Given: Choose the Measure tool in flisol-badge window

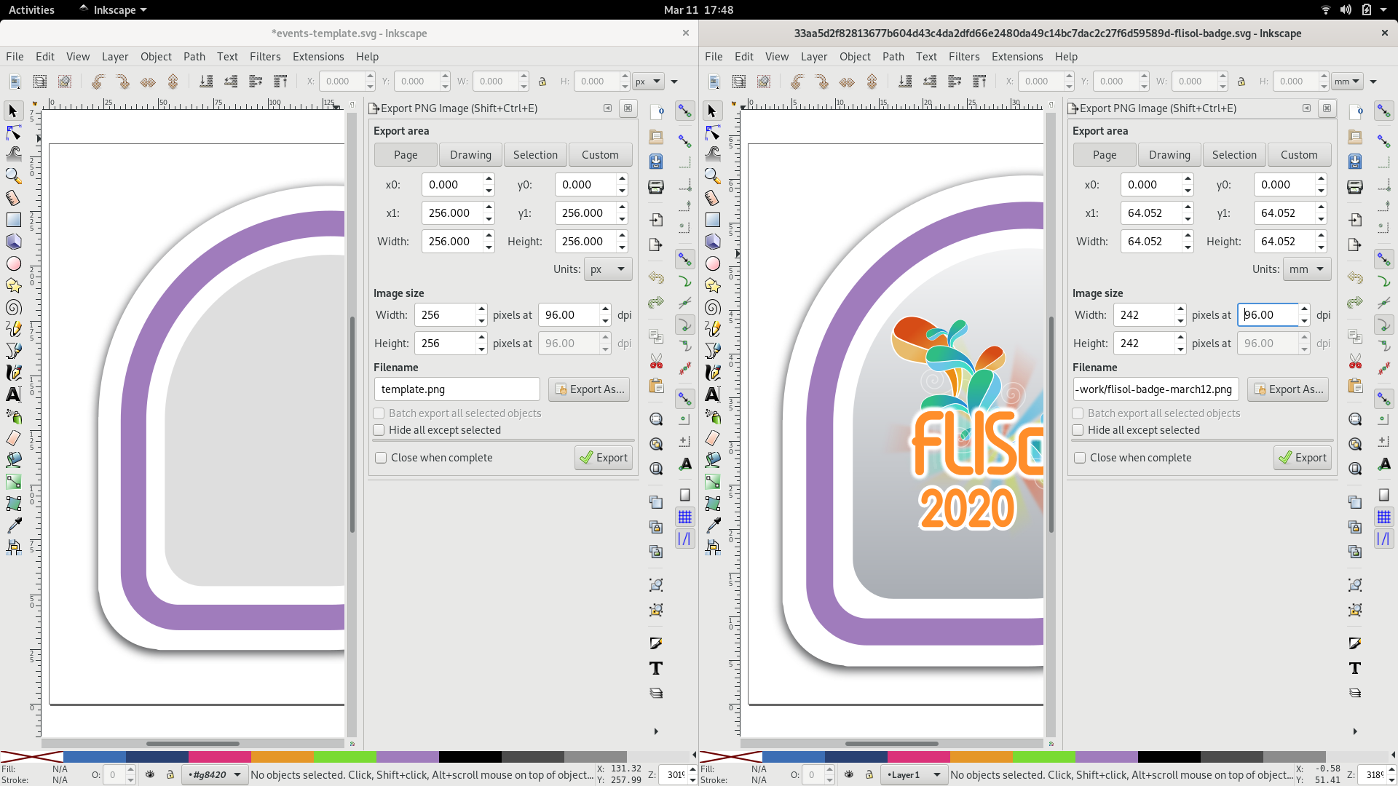Looking at the screenshot, I should pos(712,198).
